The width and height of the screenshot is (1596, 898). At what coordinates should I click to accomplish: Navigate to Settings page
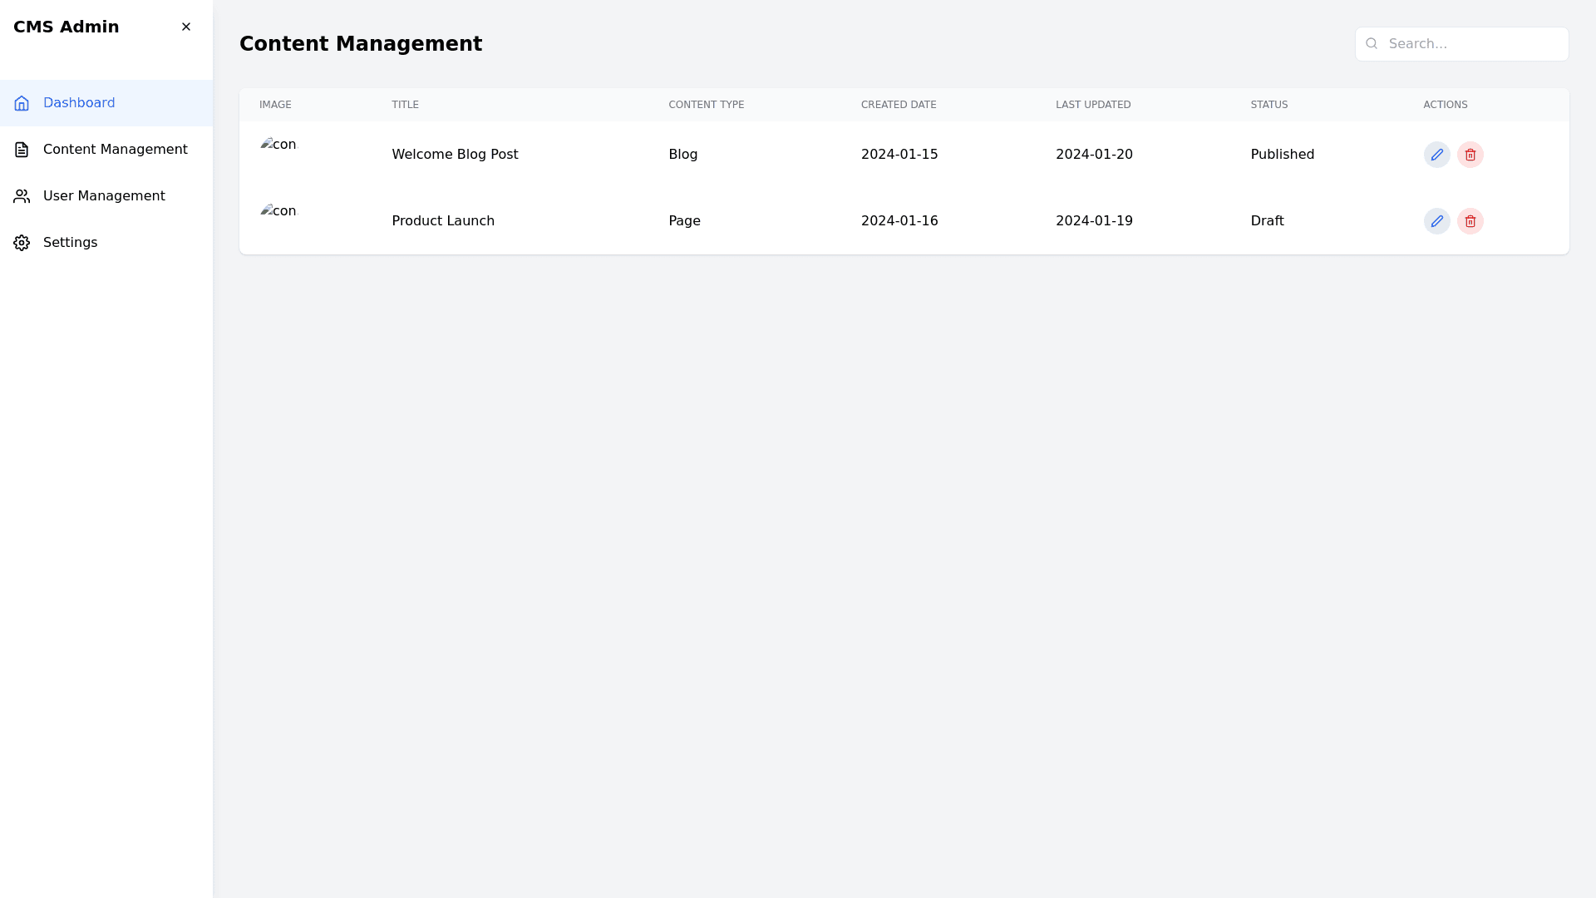coord(70,243)
